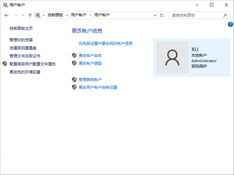Open 更改我的环境变量 link
The height and width of the screenshot is (175, 234).
click(x=25, y=72)
